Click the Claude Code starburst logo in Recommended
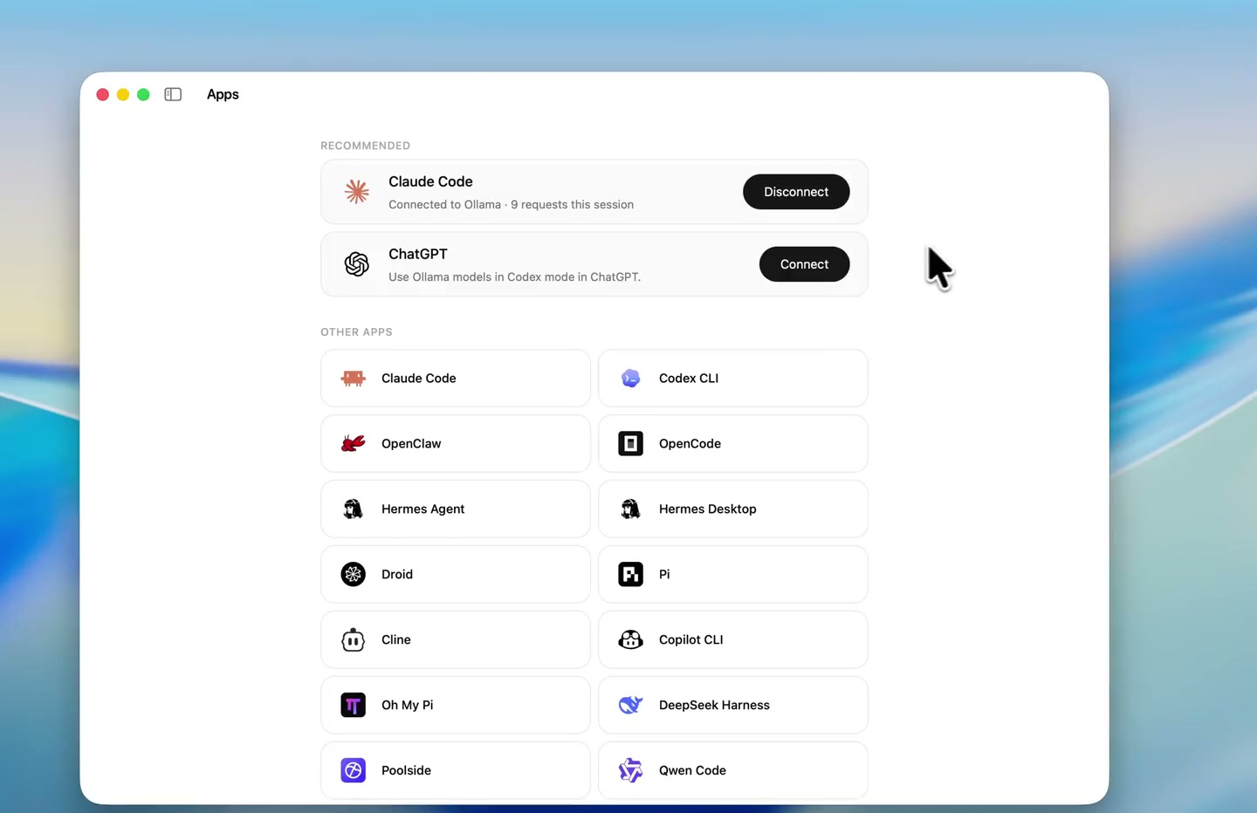The height and width of the screenshot is (813, 1257). click(356, 192)
